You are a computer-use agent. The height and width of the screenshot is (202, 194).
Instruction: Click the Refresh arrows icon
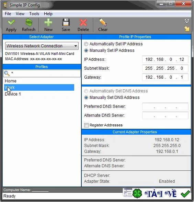coord(29,22)
